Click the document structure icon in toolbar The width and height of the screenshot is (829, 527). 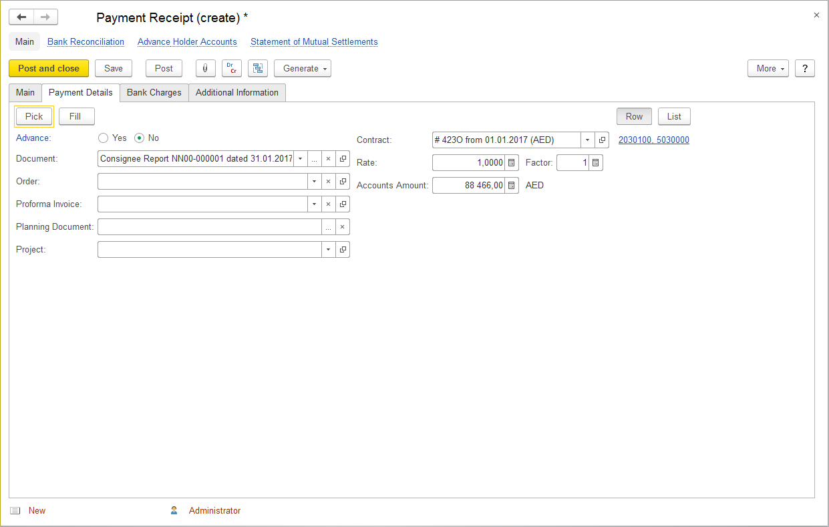(x=258, y=68)
